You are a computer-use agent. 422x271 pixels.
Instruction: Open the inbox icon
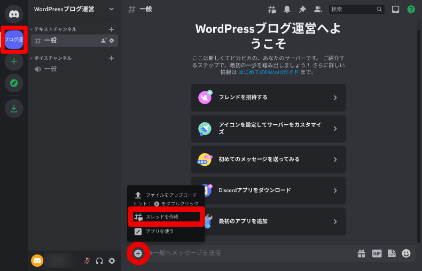[395, 10]
